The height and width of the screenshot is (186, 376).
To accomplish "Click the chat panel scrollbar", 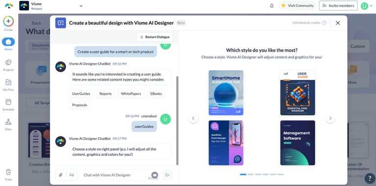I will tap(177, 121).
